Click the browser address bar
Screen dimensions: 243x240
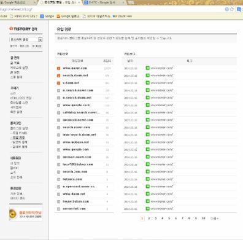(x=112, y=9)
